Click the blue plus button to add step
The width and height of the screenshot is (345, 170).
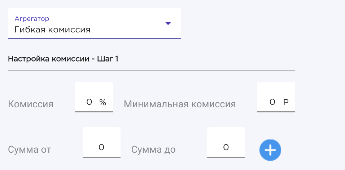(x=270, y=150)
